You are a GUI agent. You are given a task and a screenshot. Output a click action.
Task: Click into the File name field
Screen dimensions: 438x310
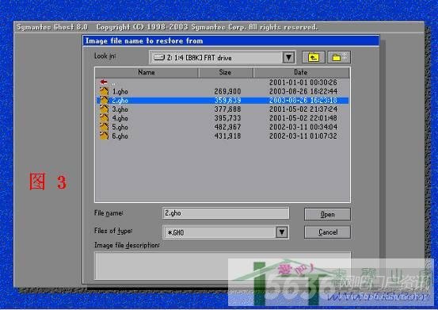[226, 213]
